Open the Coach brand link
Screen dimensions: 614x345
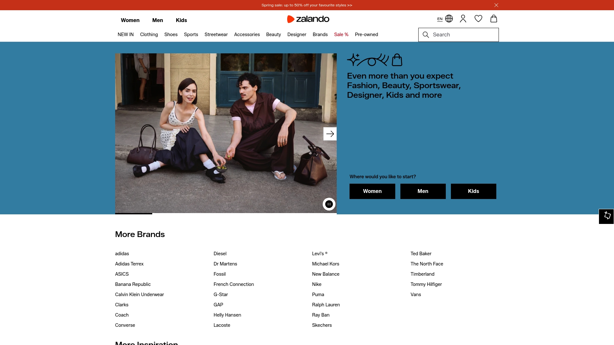click(122, 315)
